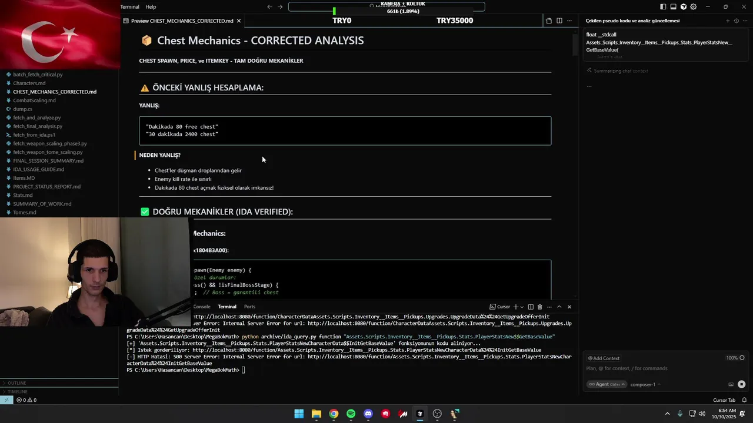Open terminal launch profile dropdown
Screen dimensions: 753x423
click(522, 307)
